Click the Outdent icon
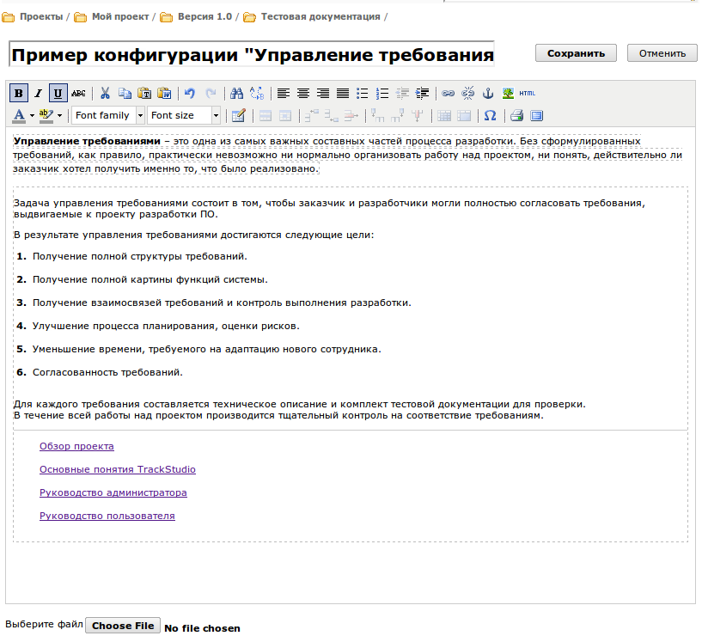The height and width of the screenshot is (642, 702). point(402,93)
